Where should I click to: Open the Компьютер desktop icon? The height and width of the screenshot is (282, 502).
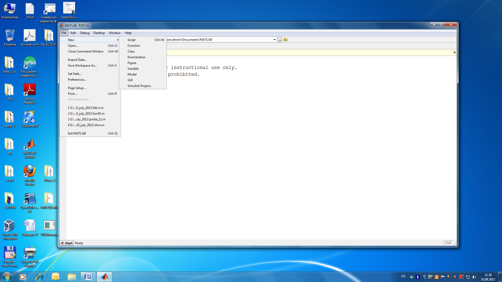point(10,11)
